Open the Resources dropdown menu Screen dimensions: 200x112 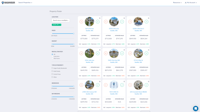177,3
